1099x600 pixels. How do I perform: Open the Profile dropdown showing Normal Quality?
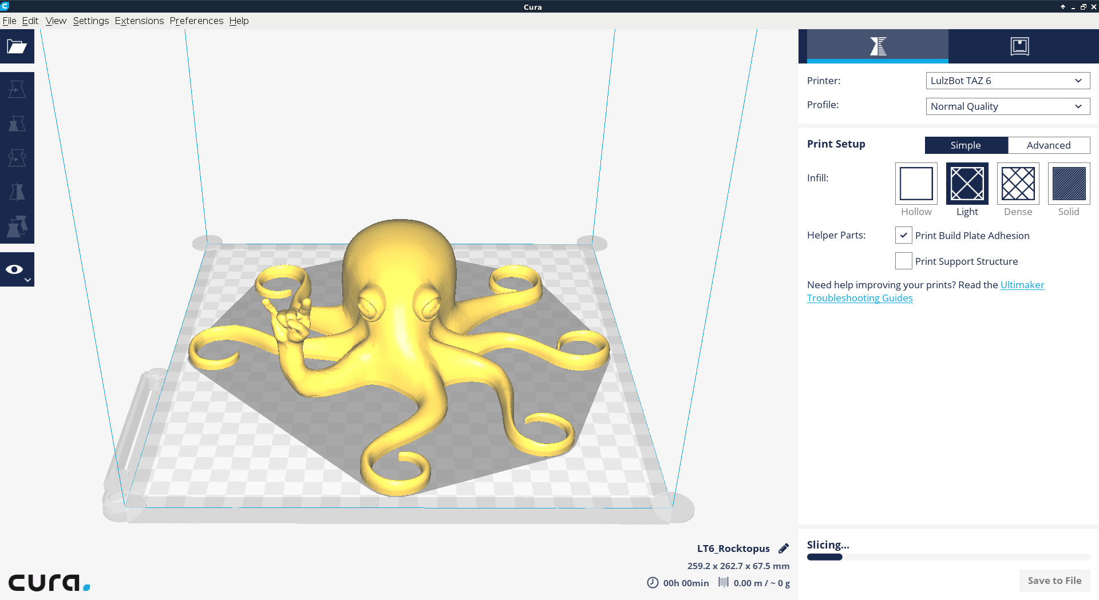click(x=1007, y=106)
